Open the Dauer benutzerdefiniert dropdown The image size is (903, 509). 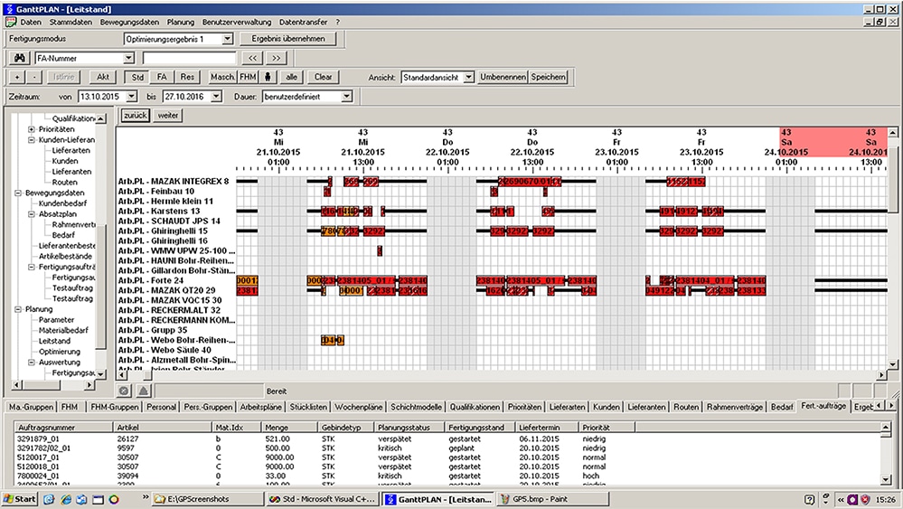[x=347, y=97]
